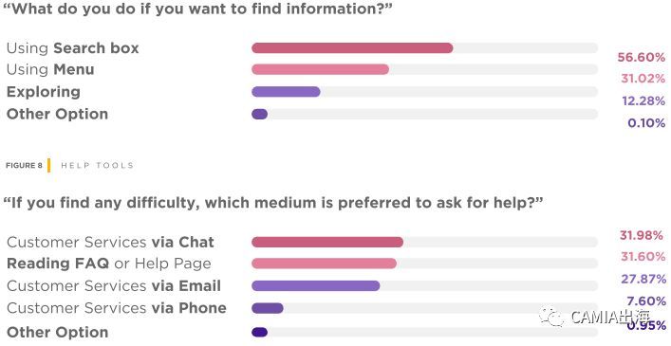Click the bottom Other Option dark bar

[259, 332]
